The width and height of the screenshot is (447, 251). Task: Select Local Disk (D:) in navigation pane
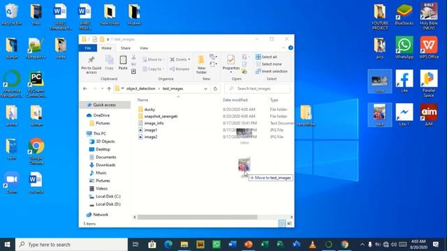coord(108,204)
